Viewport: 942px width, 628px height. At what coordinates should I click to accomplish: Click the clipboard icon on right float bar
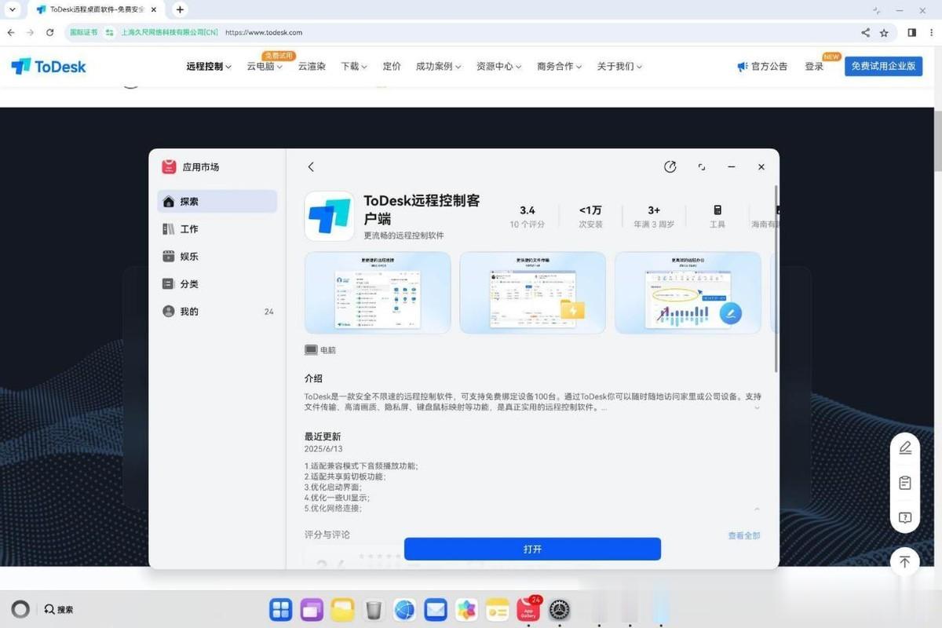[905, 483]
